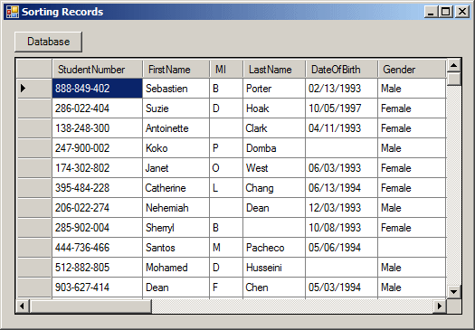Screen dimensions: 475x330
Task: Click first name Koko
Action: 176,148
